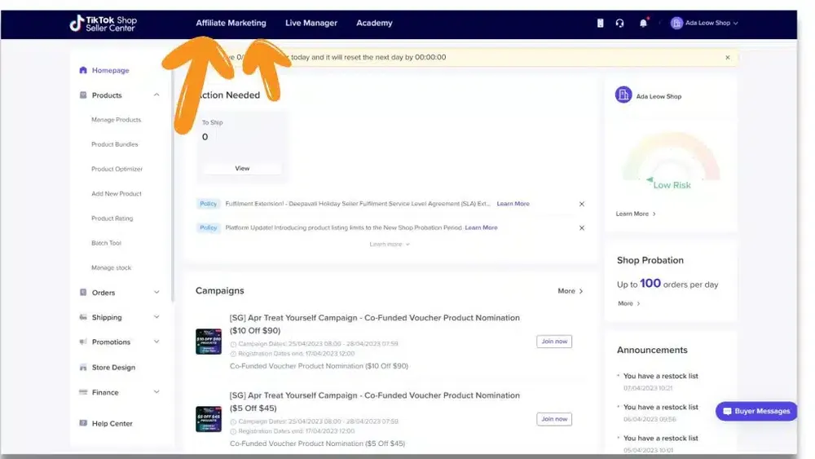Click the Products box icon in sidebar

[83, 95]
